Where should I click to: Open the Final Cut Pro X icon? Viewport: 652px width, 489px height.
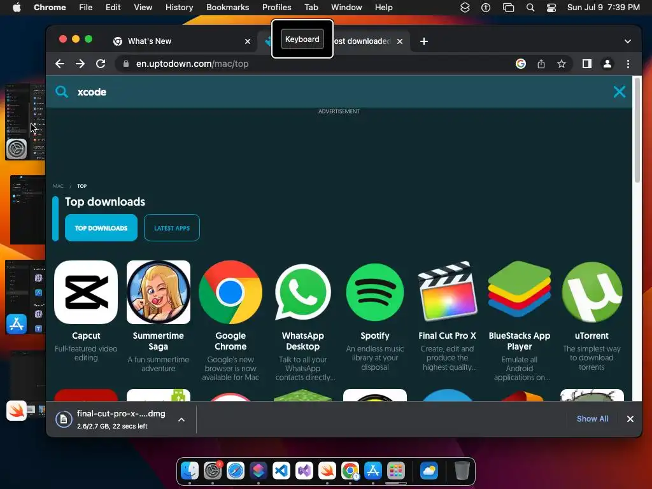(448, 292)
